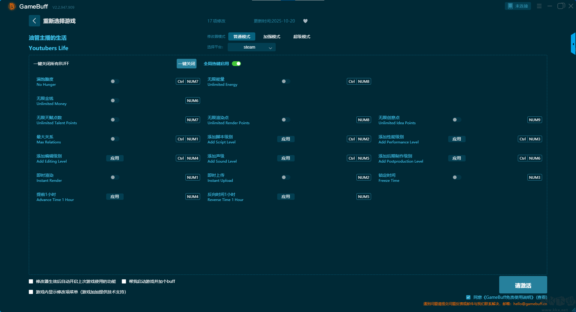Image resolution: width=576 pixels, height=312 pixels.
Task: Click the 重新选择游戏 title text
Action: point(59,21)
